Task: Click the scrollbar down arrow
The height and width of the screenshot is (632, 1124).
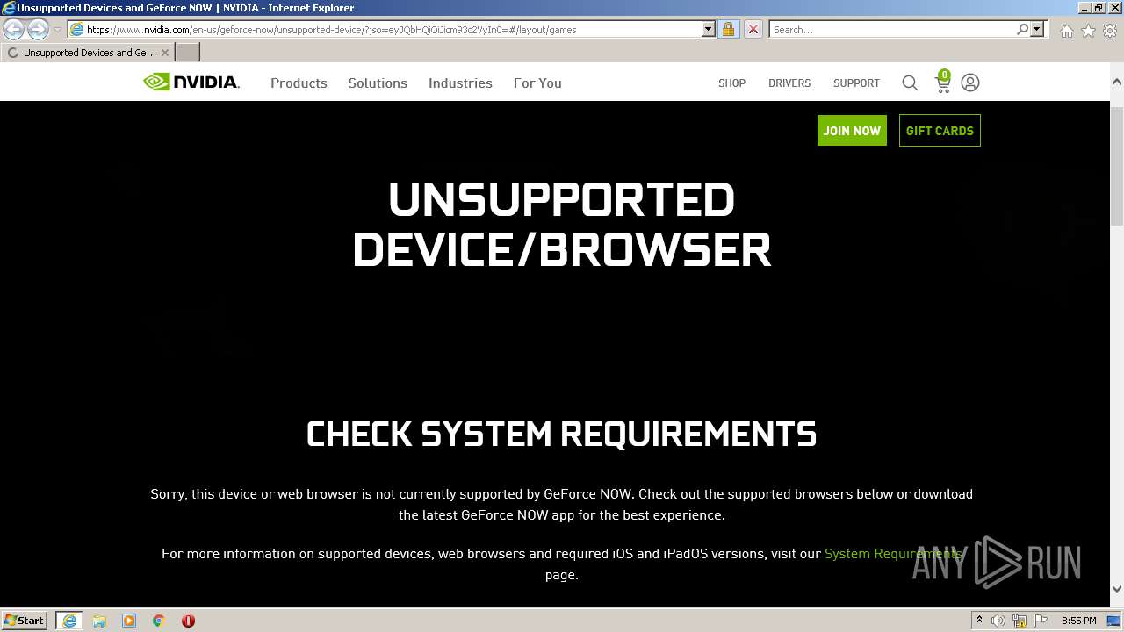Action: click(1117, 589)
